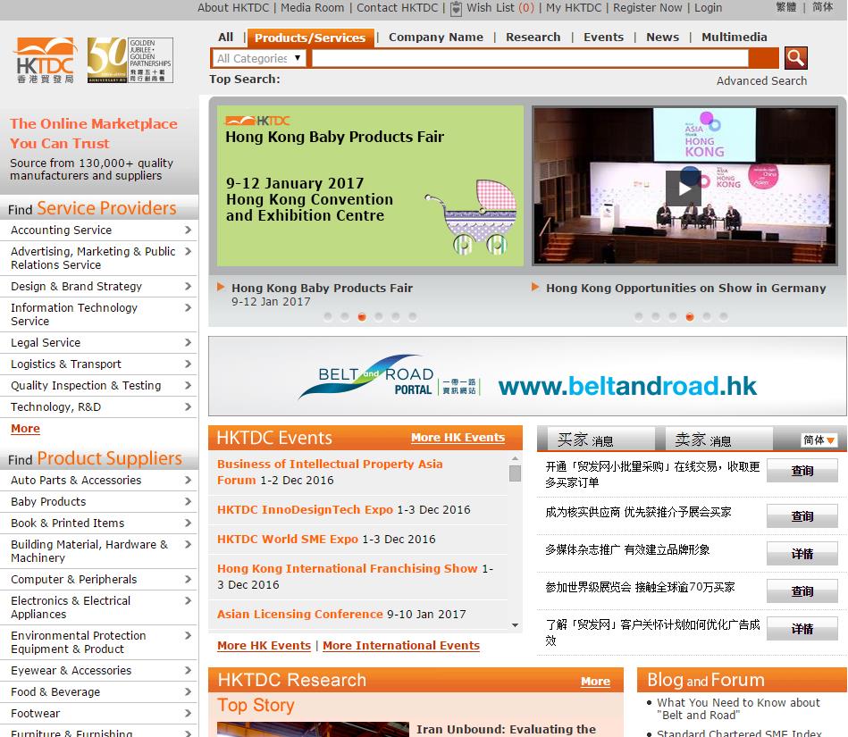Select the Events search tab
Screen dimensions: 848x737
(x=603, y=38)
